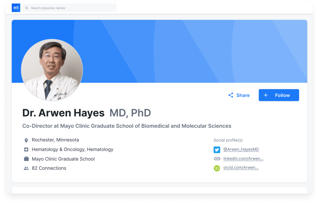Click the briefcase workplace icon
Screen dimensions: 319x204
pos(26,159)
